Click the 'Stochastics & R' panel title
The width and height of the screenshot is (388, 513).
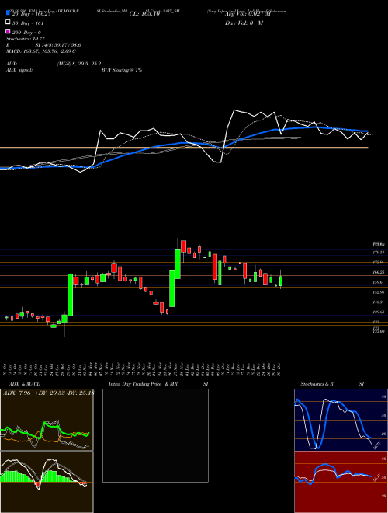pos(317,384)
